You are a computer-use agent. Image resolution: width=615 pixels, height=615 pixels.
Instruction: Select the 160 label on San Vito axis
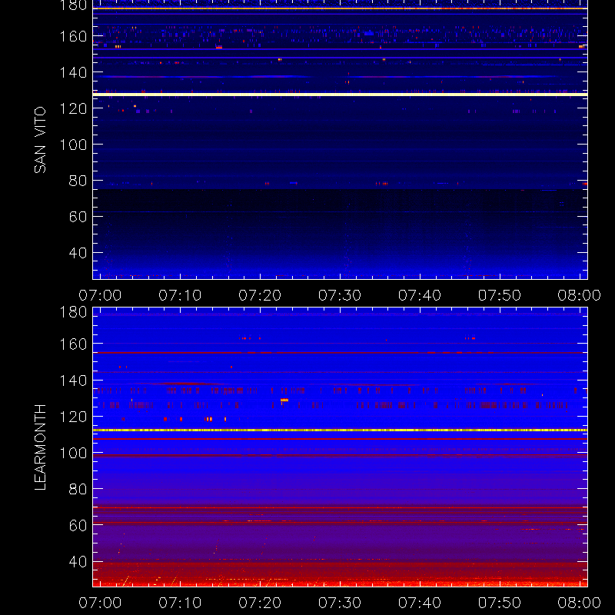[x=73, y=36]
